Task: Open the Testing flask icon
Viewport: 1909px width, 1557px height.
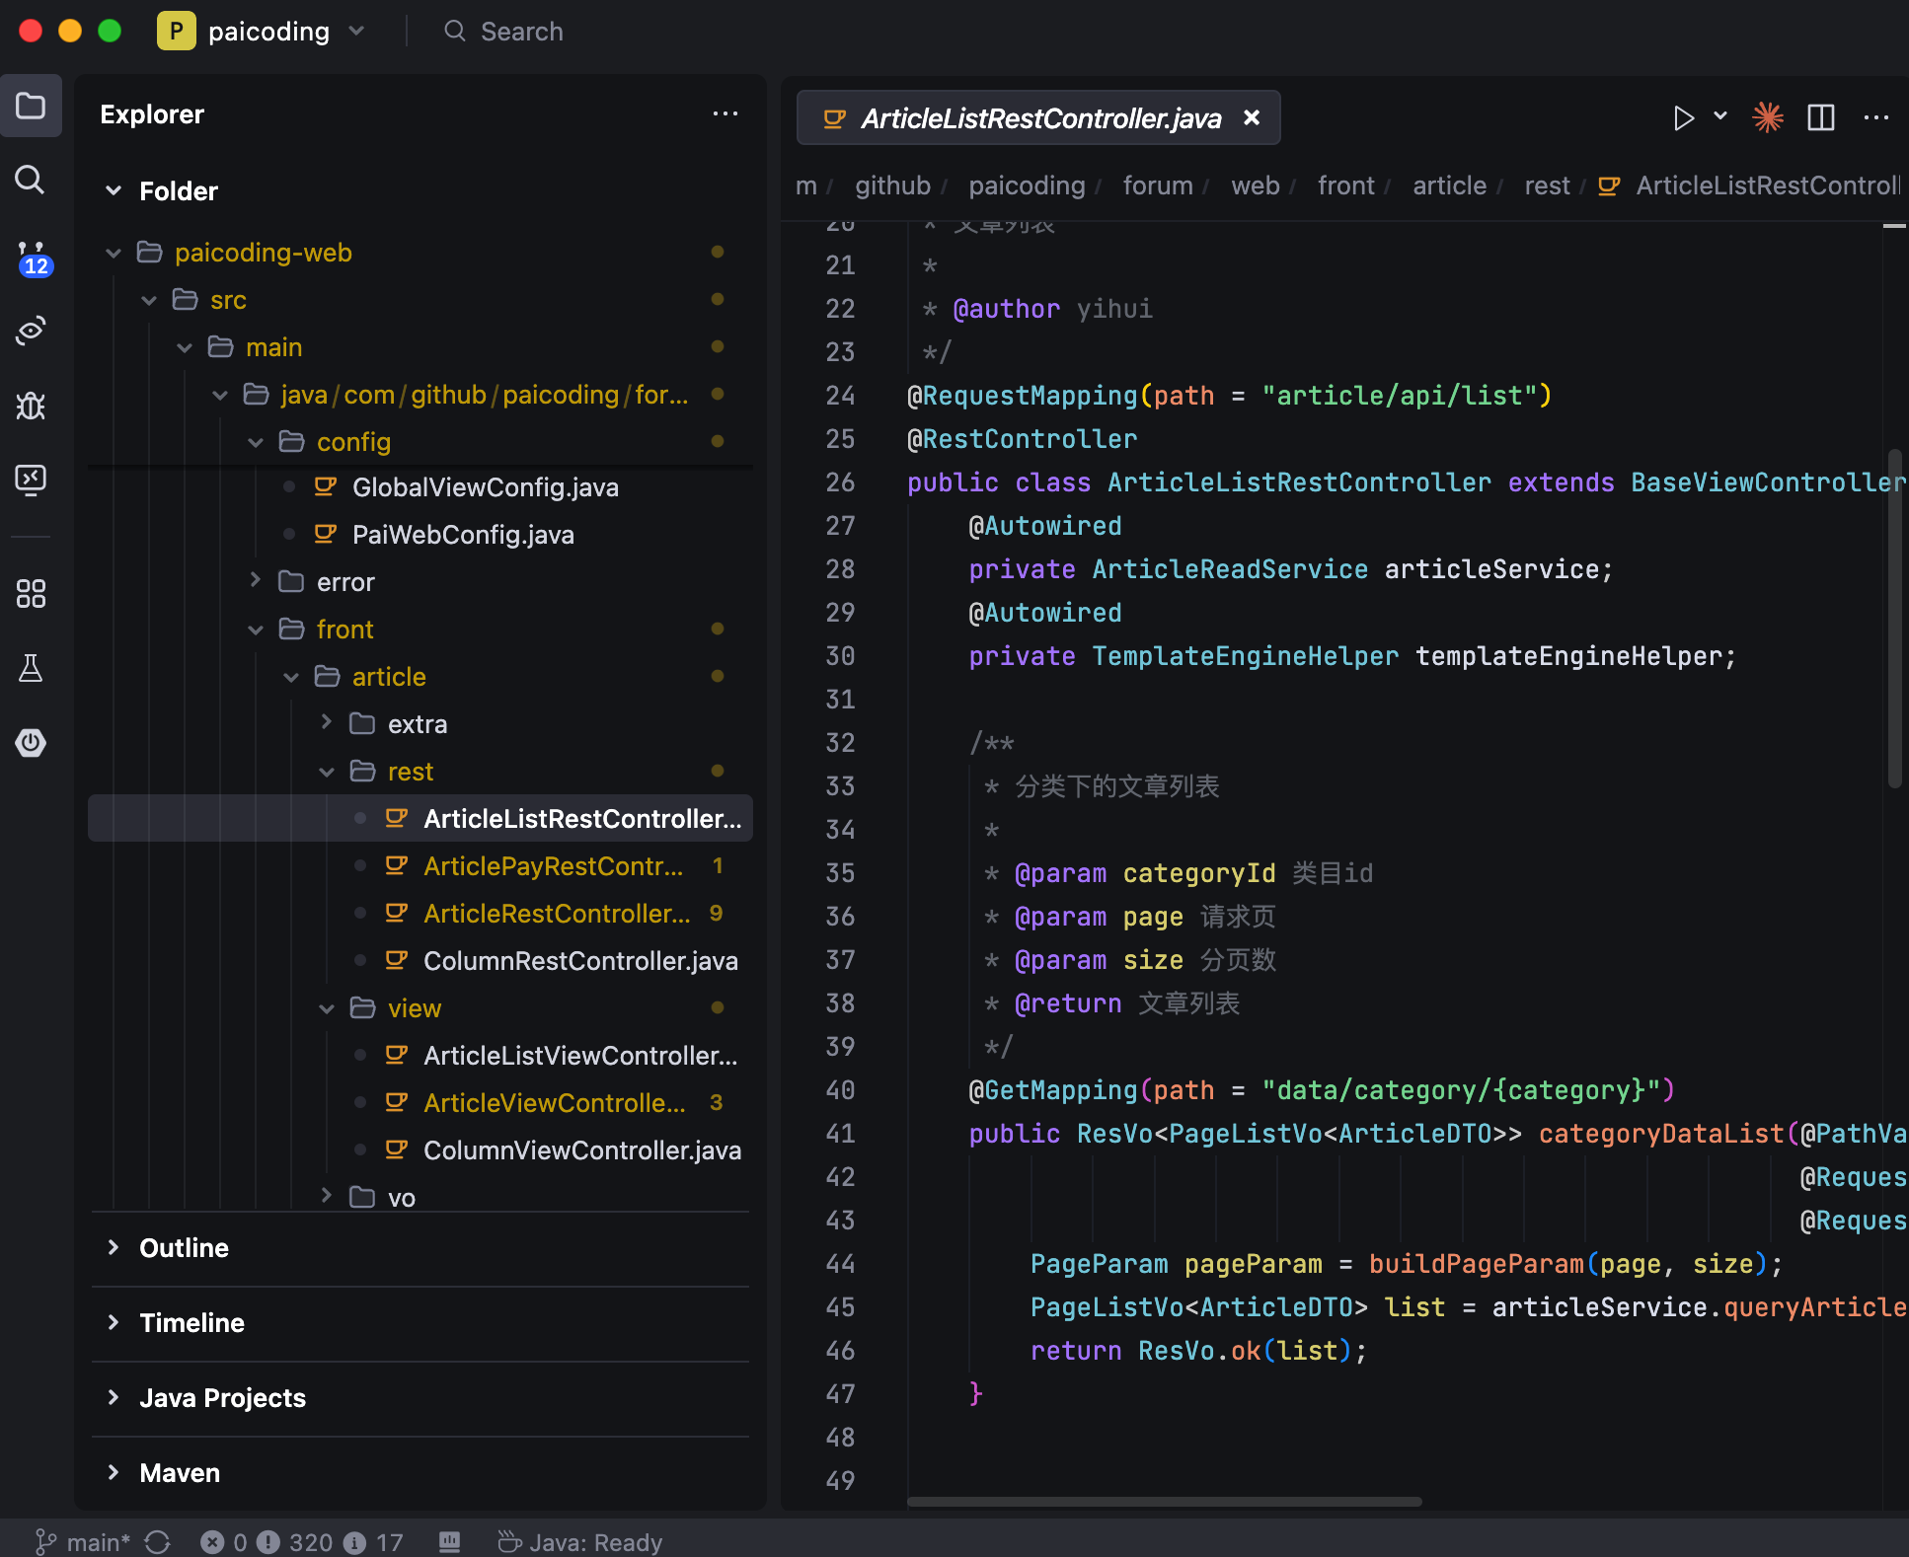Action: (31, 668)
